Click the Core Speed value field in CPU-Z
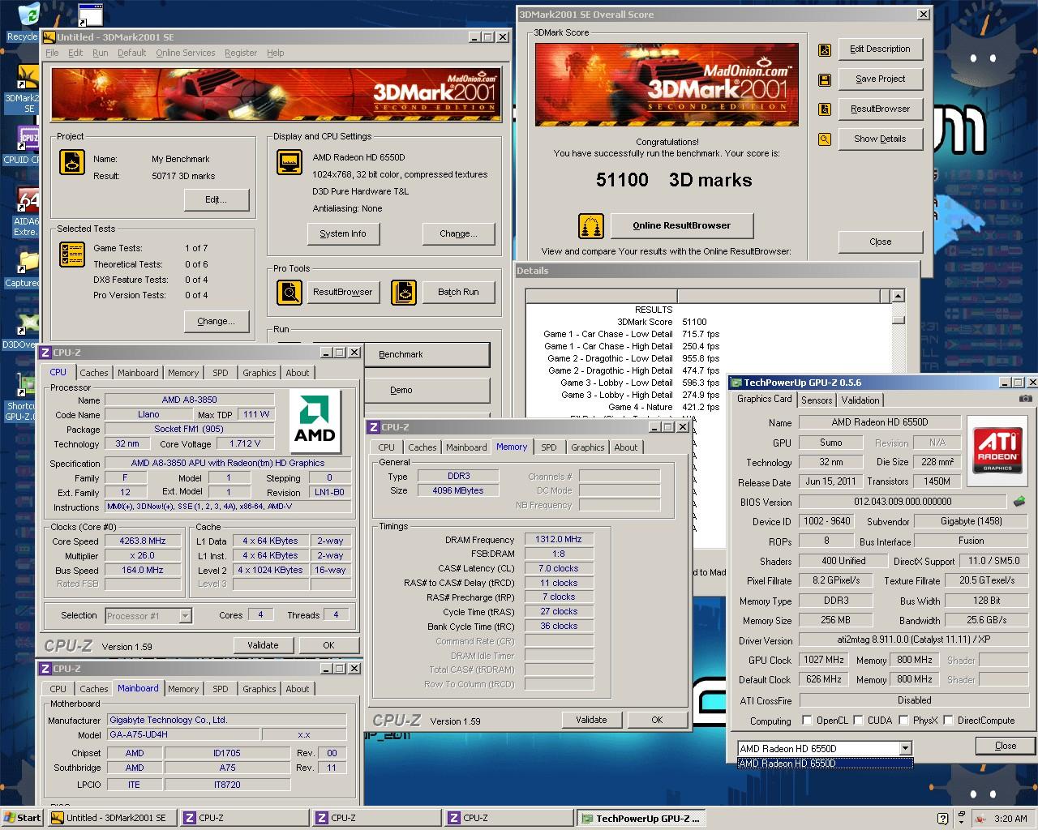This screenshot has height=830, width=1038. tap(143, 541)
